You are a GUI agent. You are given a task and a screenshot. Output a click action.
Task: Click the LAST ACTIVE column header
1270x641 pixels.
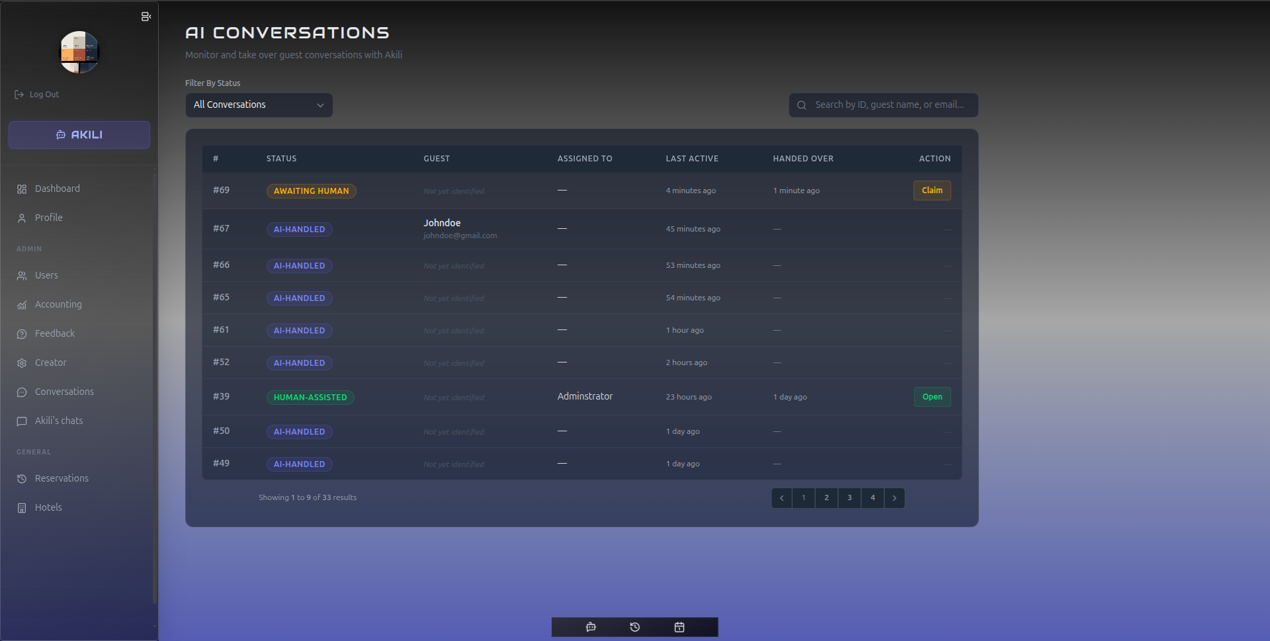(692, 159)
